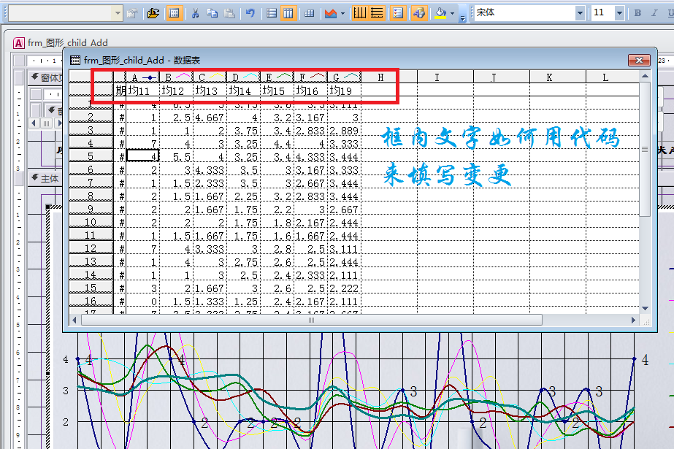Viewport: 674px width, 449px height.
Task: Toggle bold formatting
Action: (x=637, y=13)
